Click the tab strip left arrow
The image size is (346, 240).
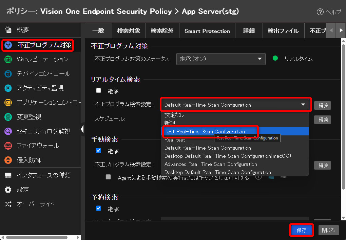pos(331,30)
